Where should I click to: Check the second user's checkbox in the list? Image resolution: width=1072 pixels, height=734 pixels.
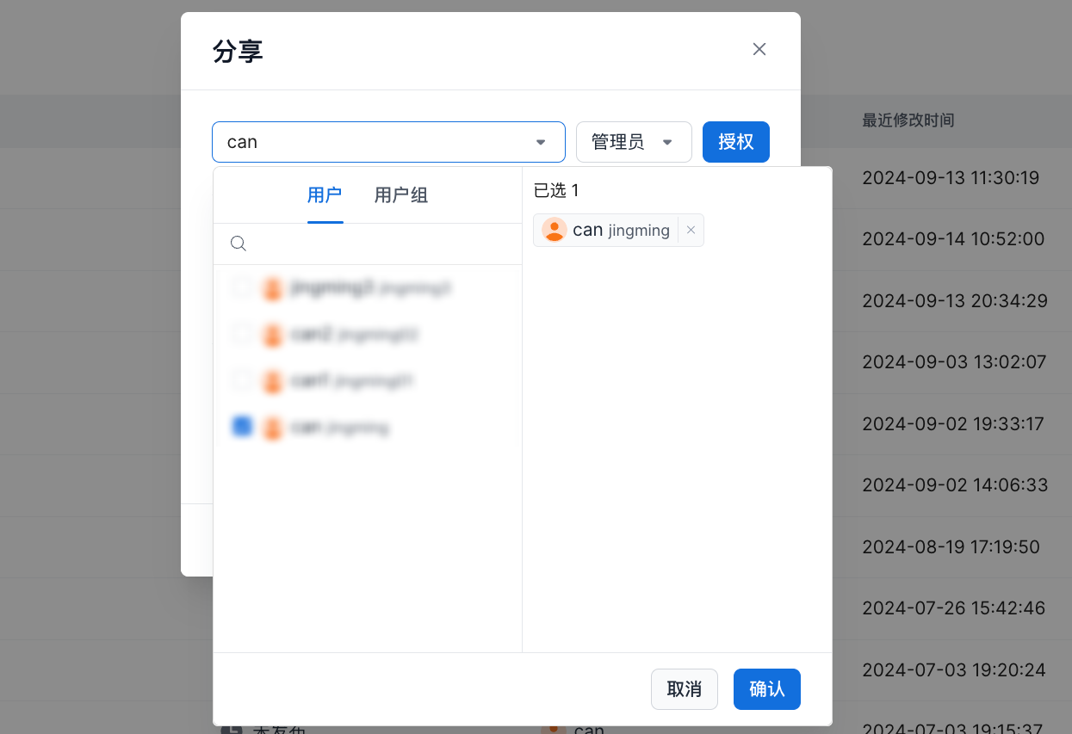(243, 334)
